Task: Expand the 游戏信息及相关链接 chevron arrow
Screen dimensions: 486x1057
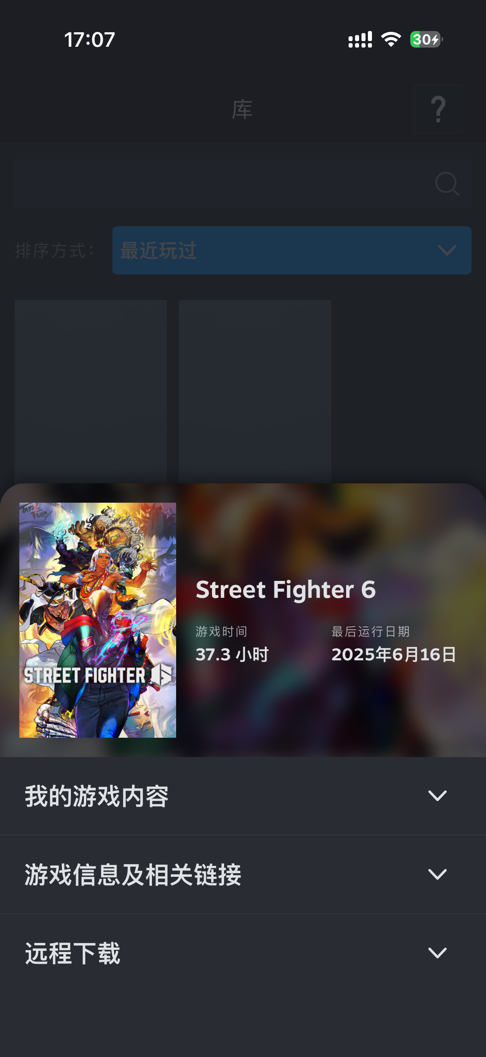Action: pyautogui.click(x=437, y=874)
